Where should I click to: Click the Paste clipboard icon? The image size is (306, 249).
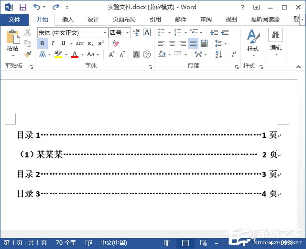point(12,40)
